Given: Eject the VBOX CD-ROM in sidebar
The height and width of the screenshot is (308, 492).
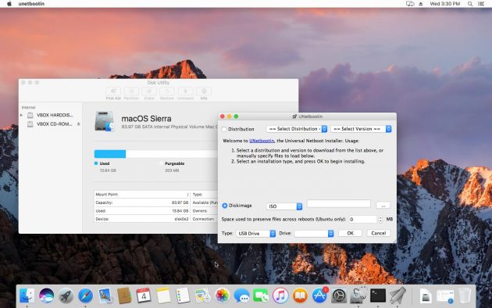Looking at the screenshot, I should (78, 124).
